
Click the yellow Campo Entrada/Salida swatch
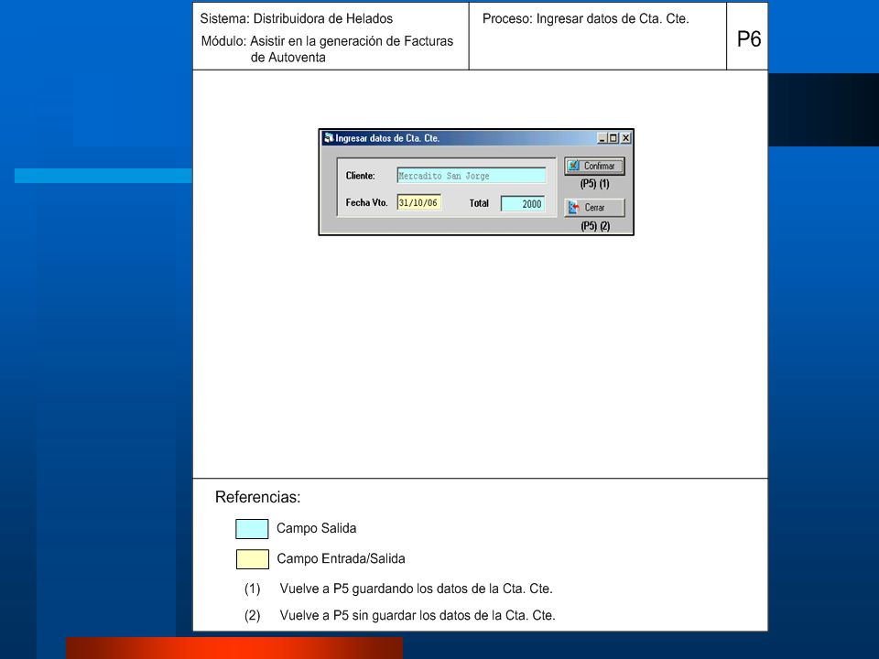coord(253,558)
